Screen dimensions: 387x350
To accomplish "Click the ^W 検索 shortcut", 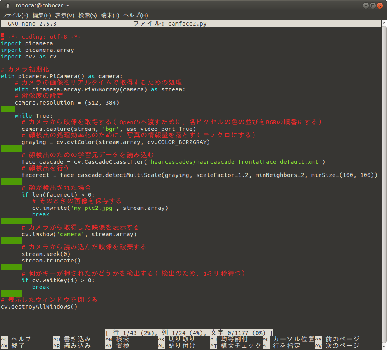I will [x=118, y=339].
